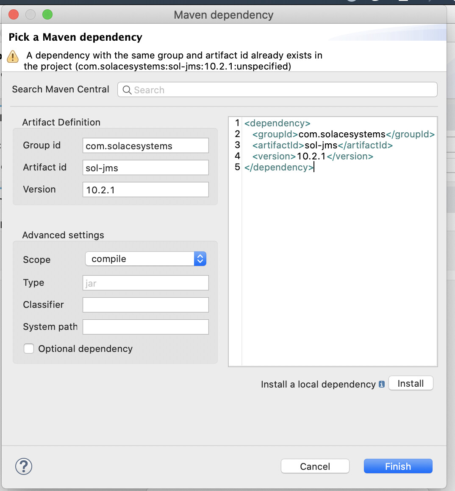Click the artifactId line in the XML editor
The image size is (455, 491).
tap(322, 145)
